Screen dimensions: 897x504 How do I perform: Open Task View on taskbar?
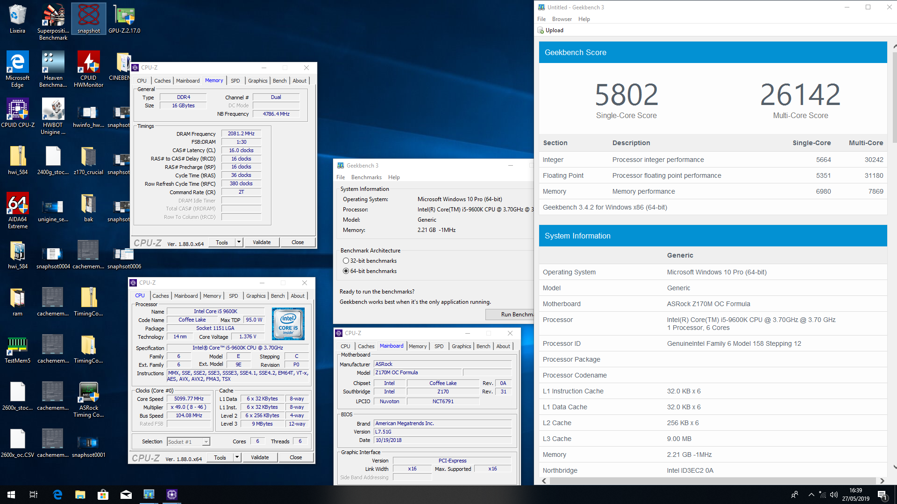click(34, 495)
